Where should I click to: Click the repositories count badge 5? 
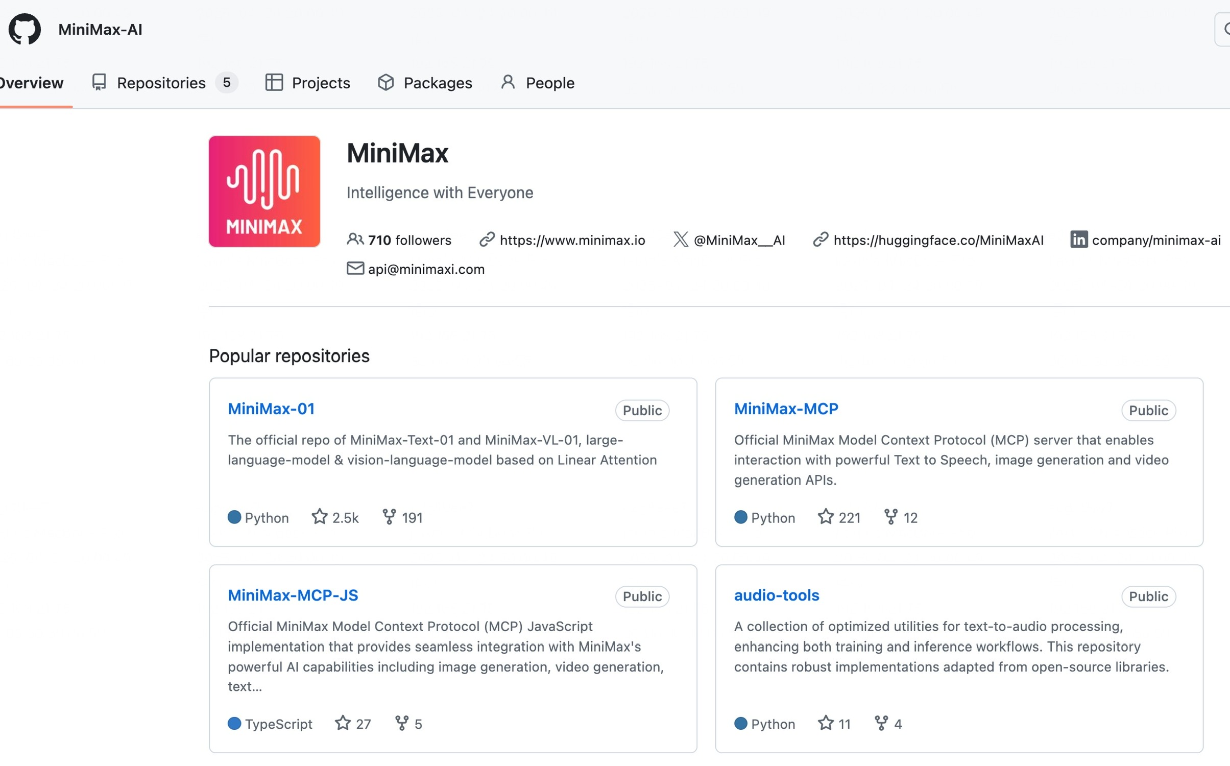point(227,83)
